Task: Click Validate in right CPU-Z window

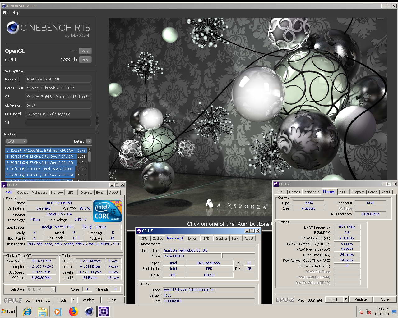Action: 361,299
